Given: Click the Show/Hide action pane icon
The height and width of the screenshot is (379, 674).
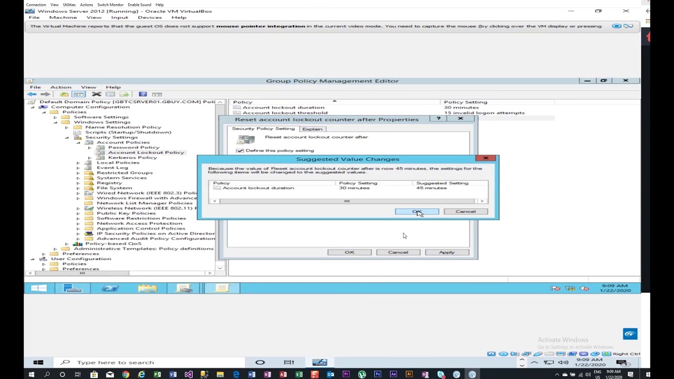Looking at the screenshot, I should (157, 94).
